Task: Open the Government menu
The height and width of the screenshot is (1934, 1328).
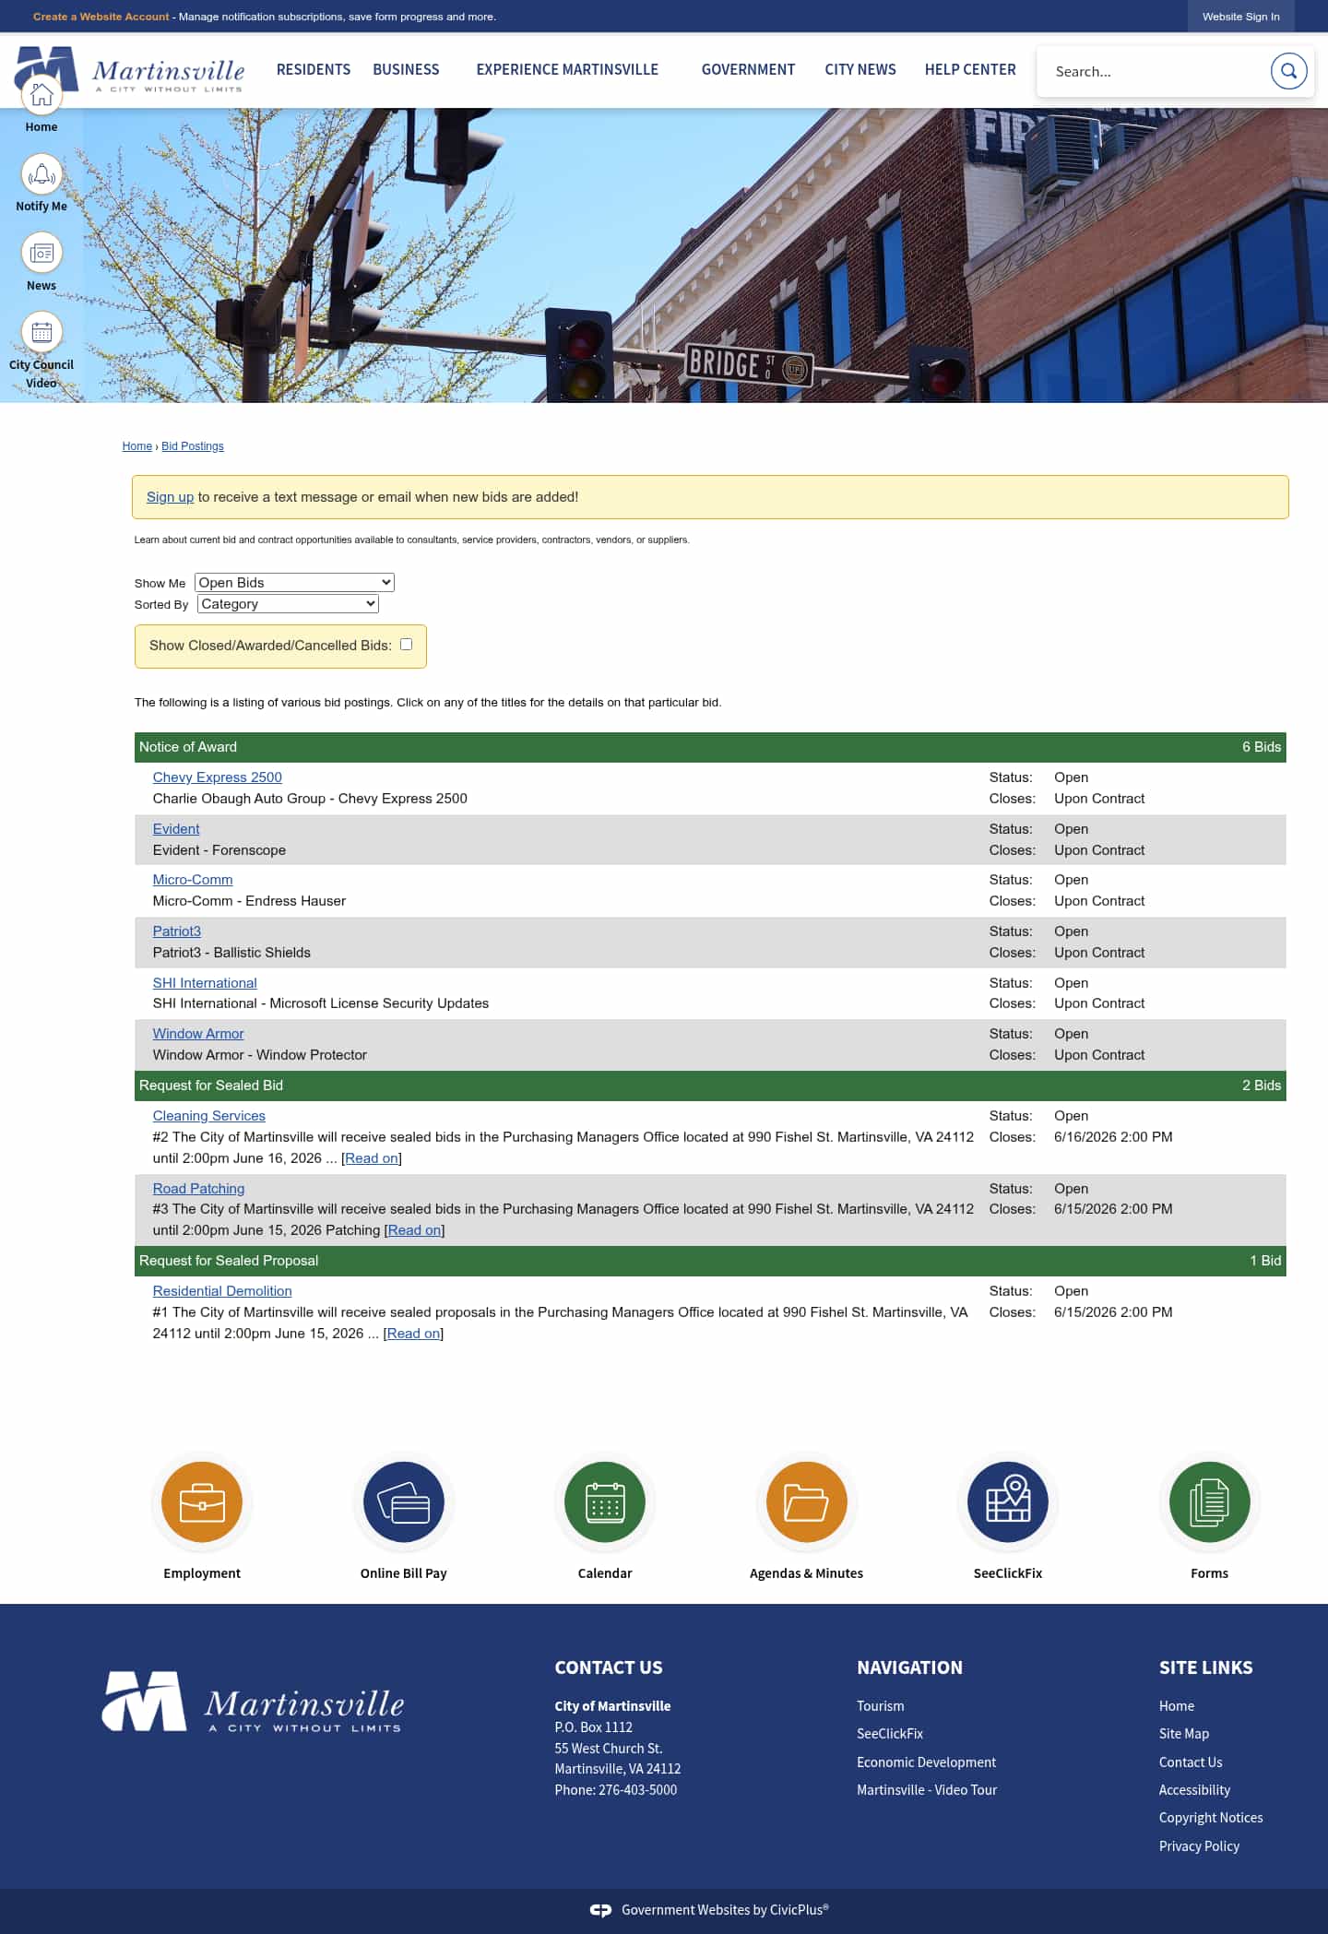Action: [x=748, y=69]
